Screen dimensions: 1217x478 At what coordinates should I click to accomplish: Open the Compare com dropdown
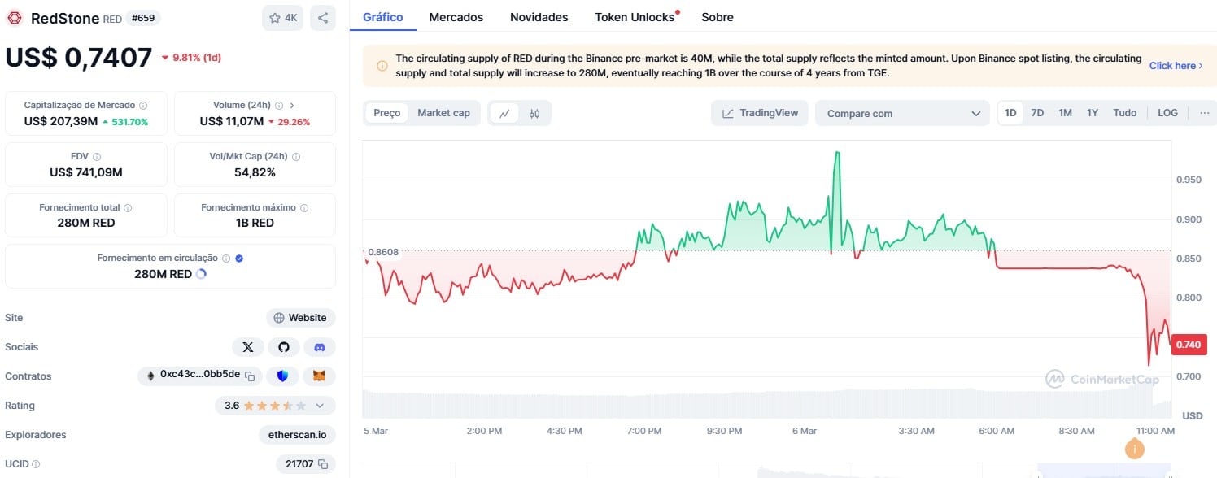point(902,113)
